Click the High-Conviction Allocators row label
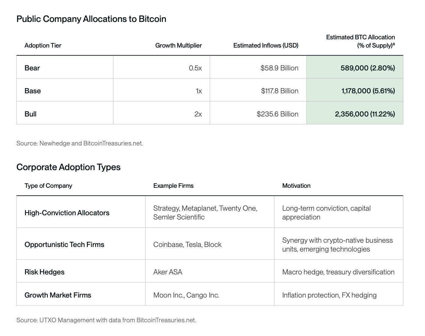The width and height of the screenshot is (425, 336). (67, 213)
